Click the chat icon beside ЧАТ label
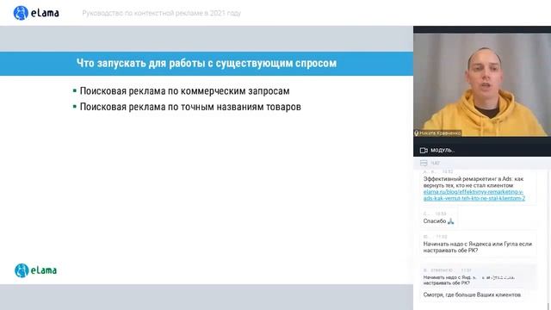The height and width of the screenshot is (310, 551). pyautogui.click(x=424, y=163)
